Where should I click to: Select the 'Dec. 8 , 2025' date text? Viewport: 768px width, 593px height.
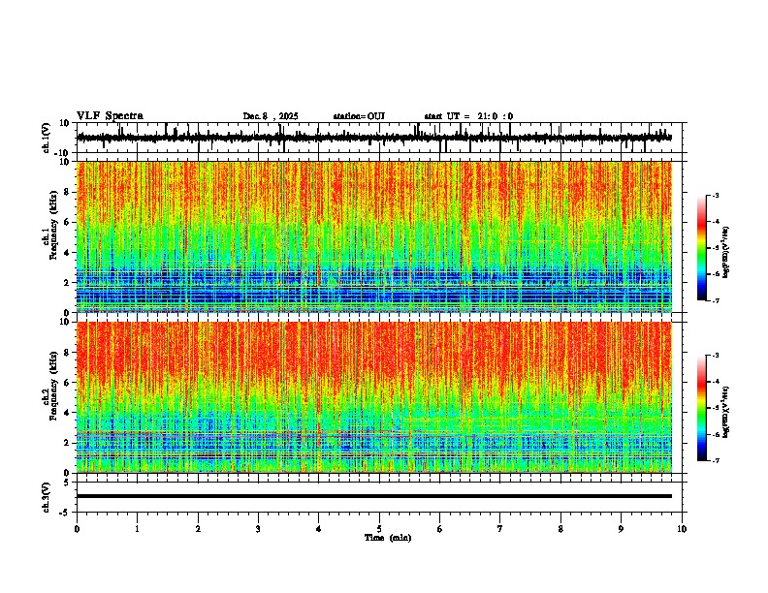[271, 116]
